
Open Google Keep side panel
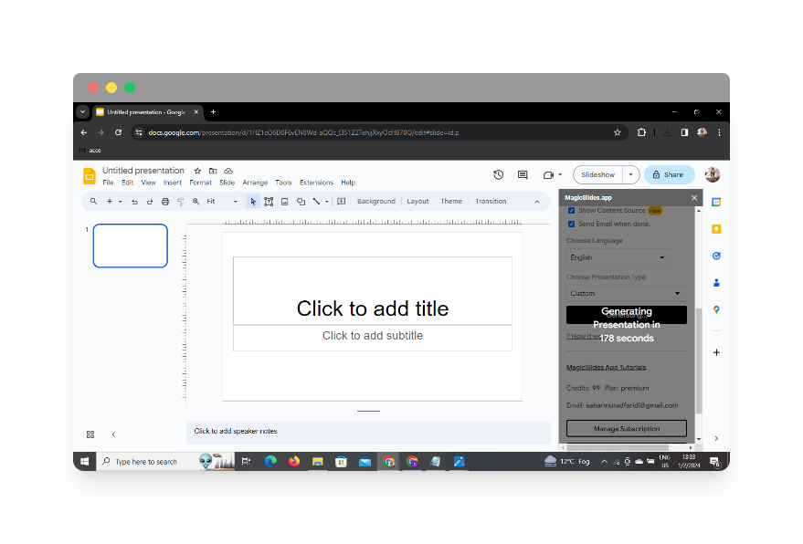[716, 229]
